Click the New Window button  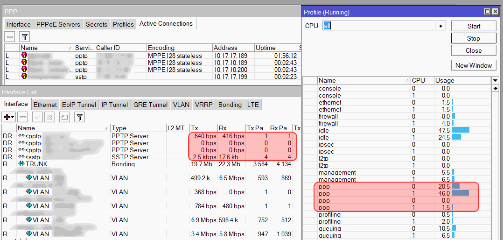pyautogui.click(x=474, y=65)
